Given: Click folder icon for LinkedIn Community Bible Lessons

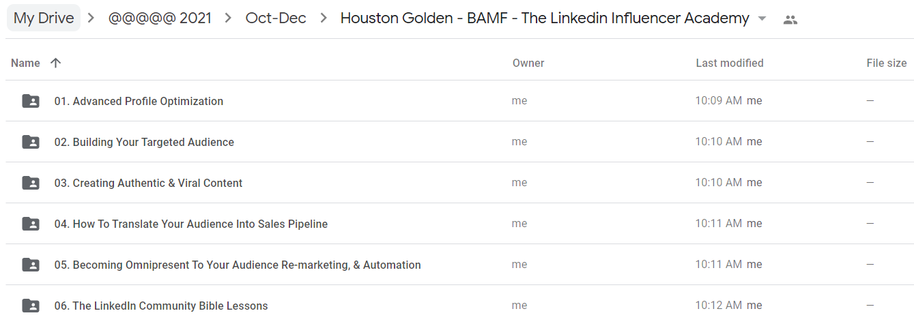Looking at the screenshot, I should pyautogui.click(x=31, y=306).
